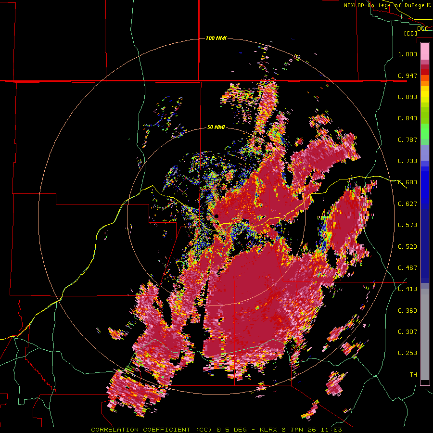Select the 0.733 scale label
Viewport: 433px width, 433px height.
click(408, 161)
